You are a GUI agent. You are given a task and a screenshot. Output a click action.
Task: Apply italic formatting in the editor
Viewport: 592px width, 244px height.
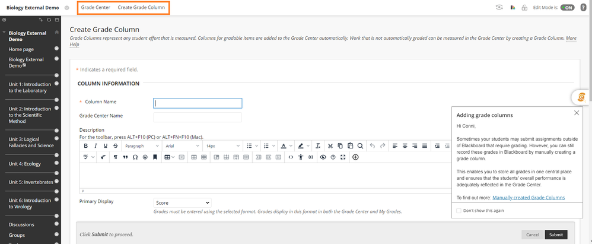pyautogui.click(x=96, y=146)
